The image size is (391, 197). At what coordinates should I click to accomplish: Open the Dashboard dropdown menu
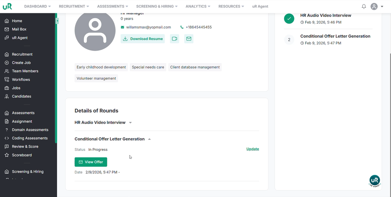point(38,6)
